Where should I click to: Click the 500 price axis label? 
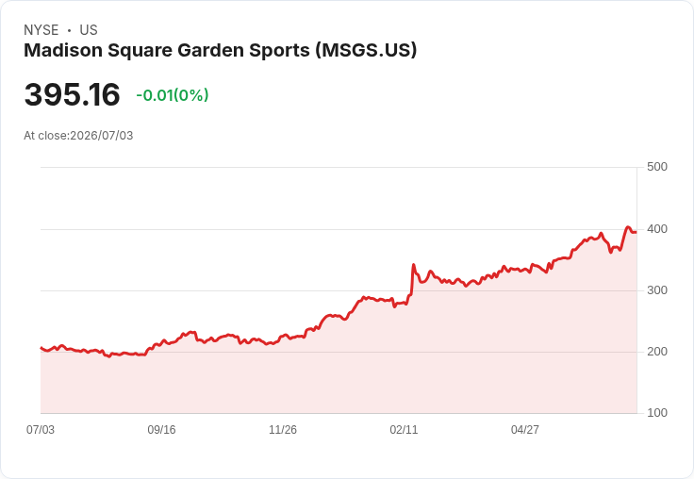657,167
